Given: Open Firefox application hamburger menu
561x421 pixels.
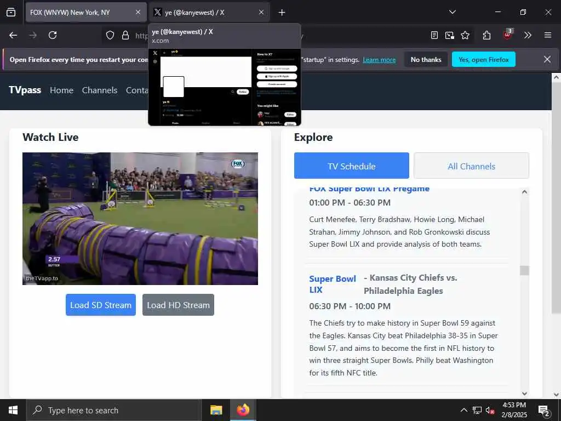Looking at the screenshot, I should point(548,35).
